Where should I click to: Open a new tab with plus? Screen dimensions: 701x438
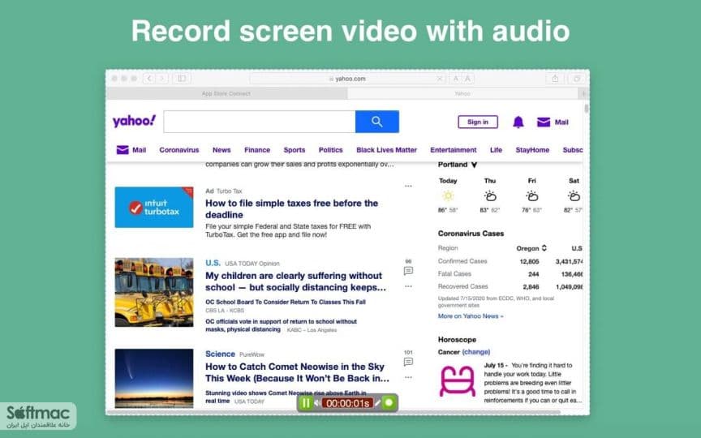tap(583, 93)
